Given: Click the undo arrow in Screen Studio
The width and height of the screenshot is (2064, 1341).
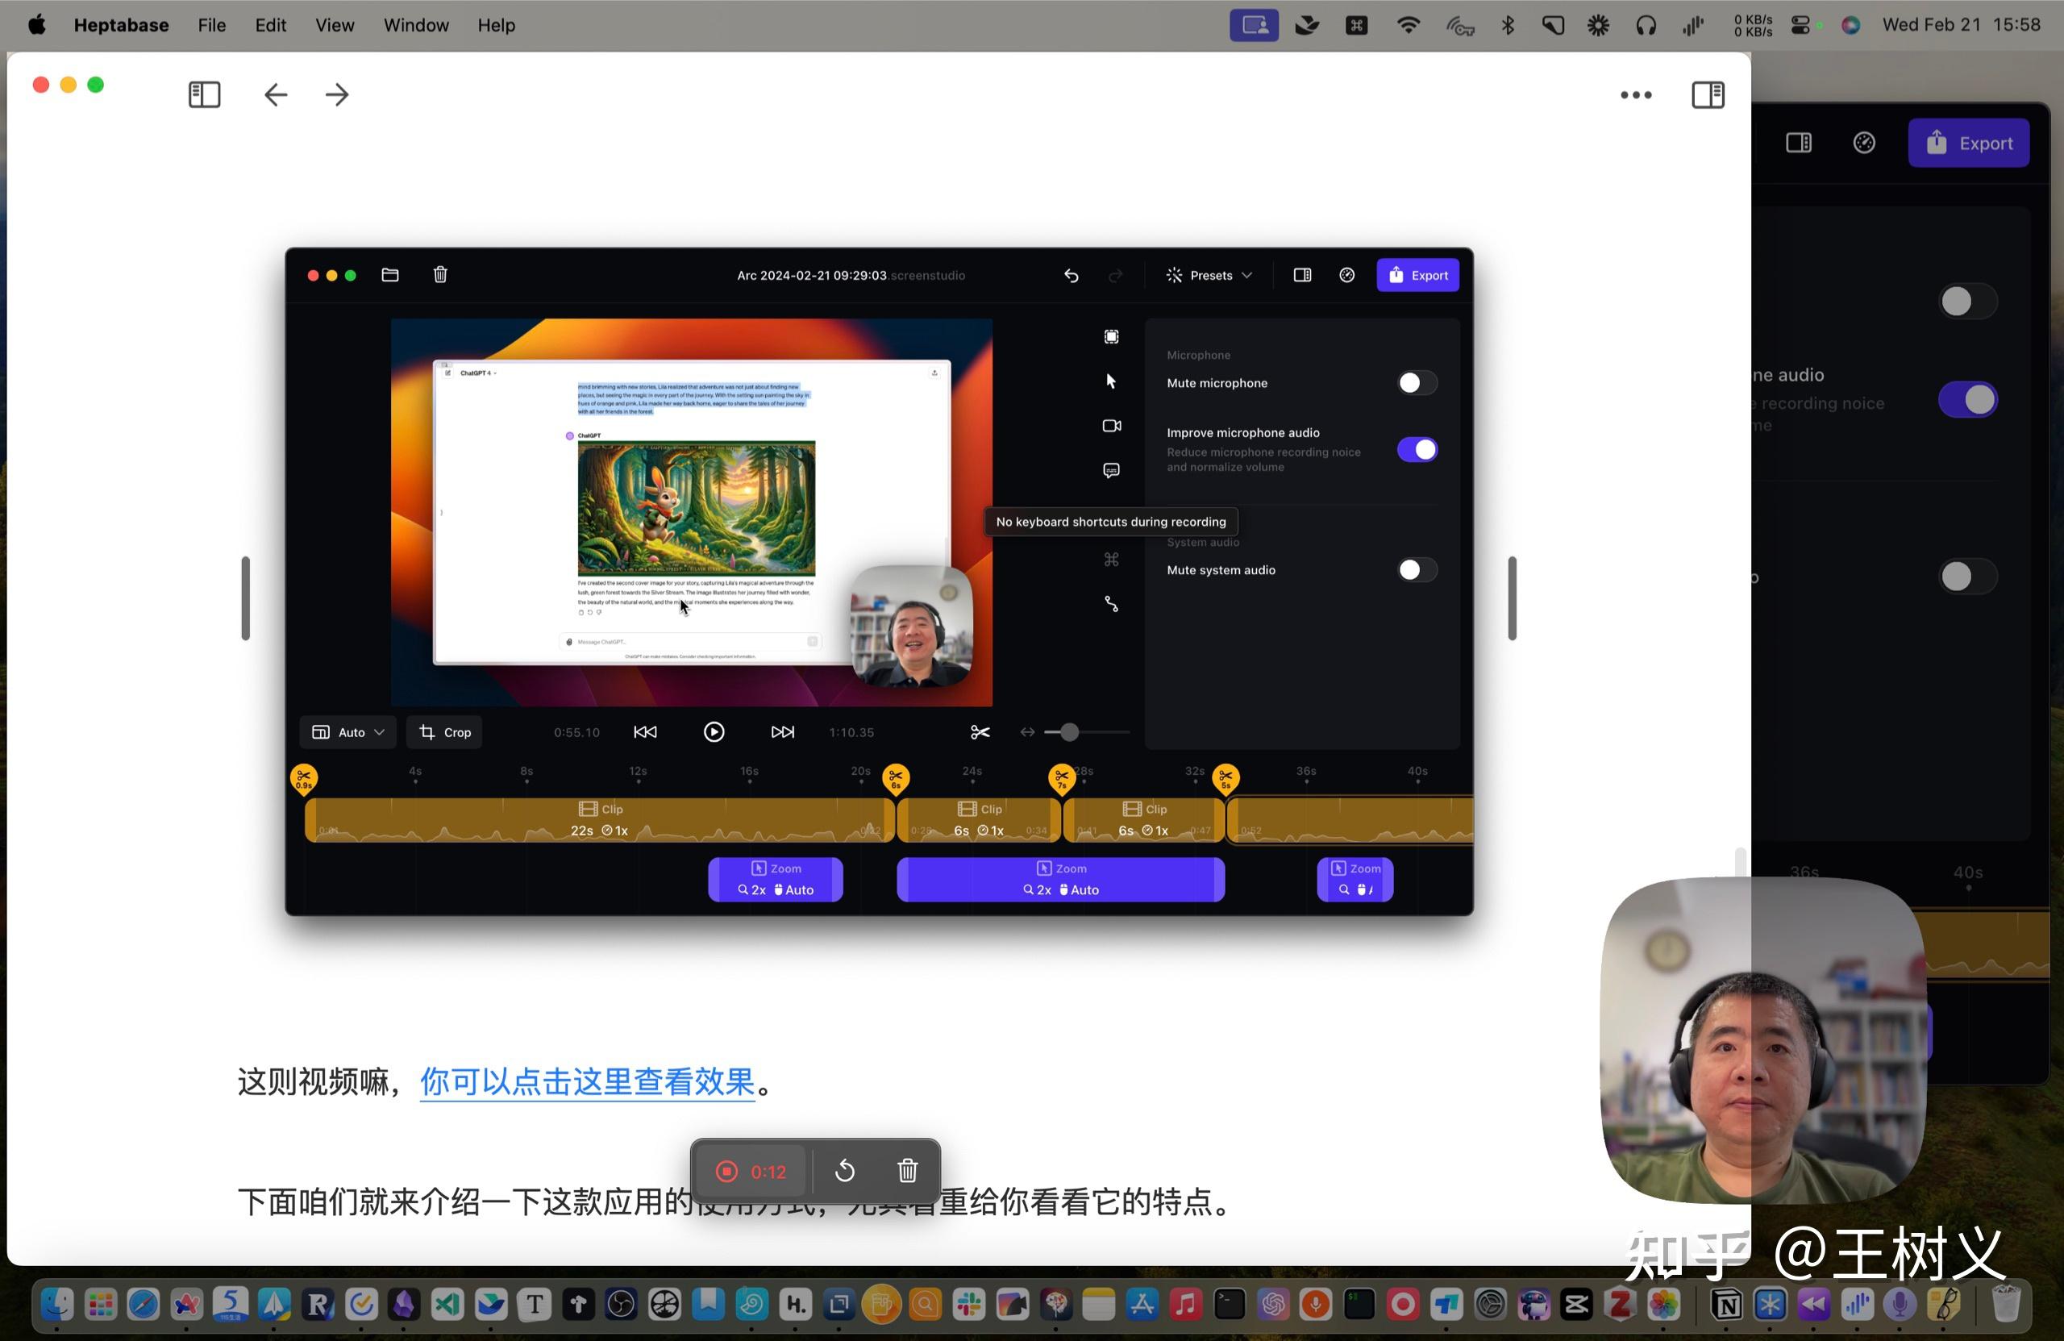Looking at the screenshot, I should point(1071,275).
